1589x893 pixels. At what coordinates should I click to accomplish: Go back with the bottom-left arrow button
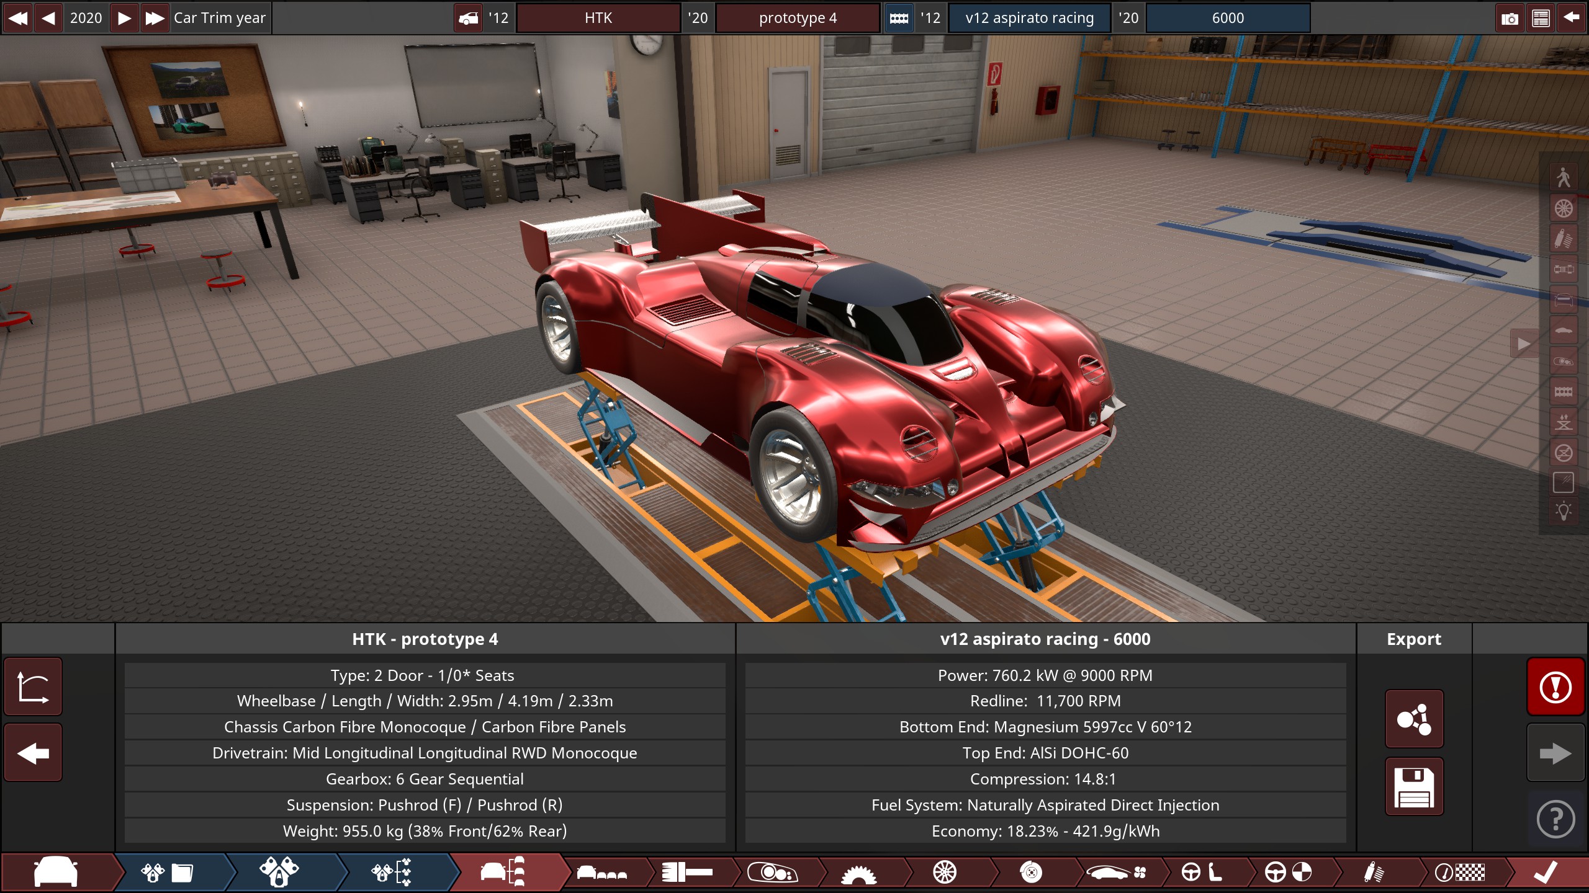33,753
